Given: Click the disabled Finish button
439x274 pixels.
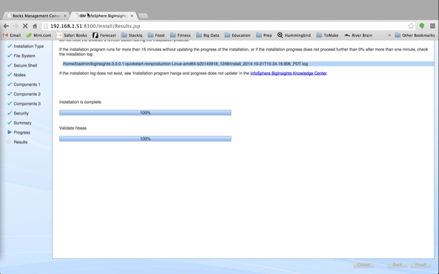Looking at the screenshot, I should [420, 265].
